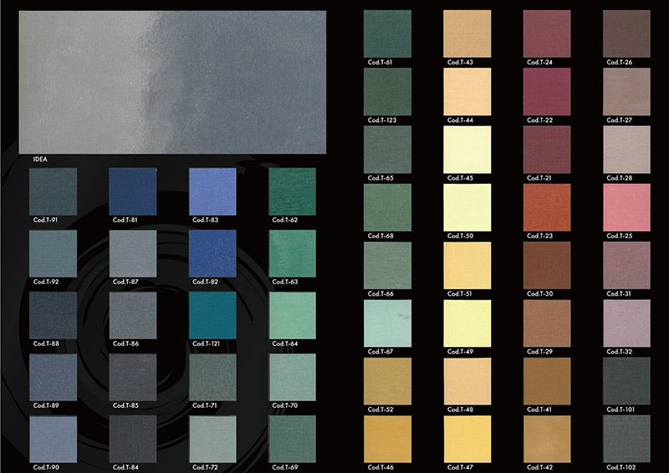
Task: Select the golden Cod.T-46 swatch
Action: 387,440
